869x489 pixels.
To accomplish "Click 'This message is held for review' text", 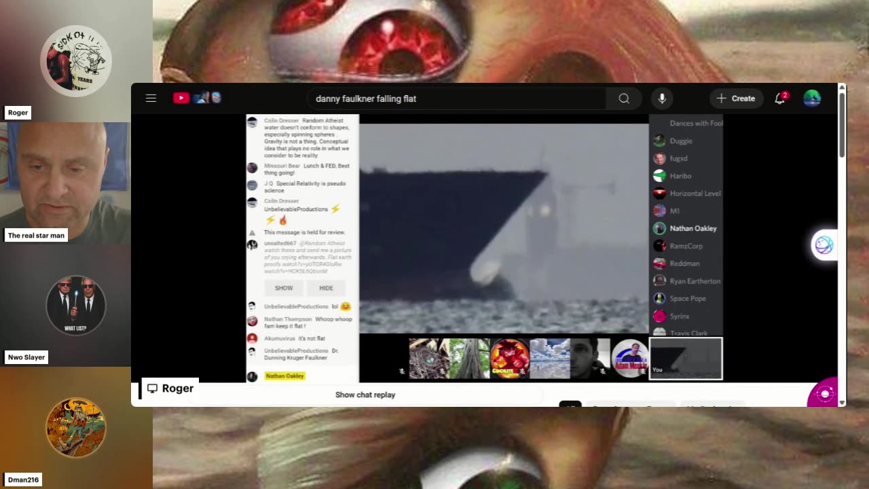I will (304, 232).
